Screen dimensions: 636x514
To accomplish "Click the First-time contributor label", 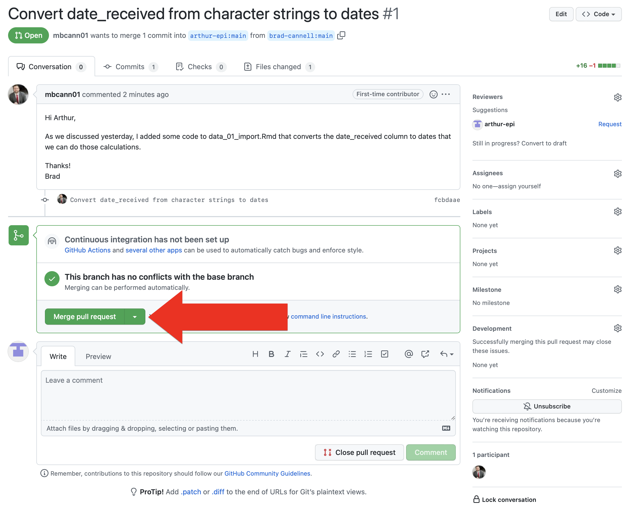I will [387, 94].
